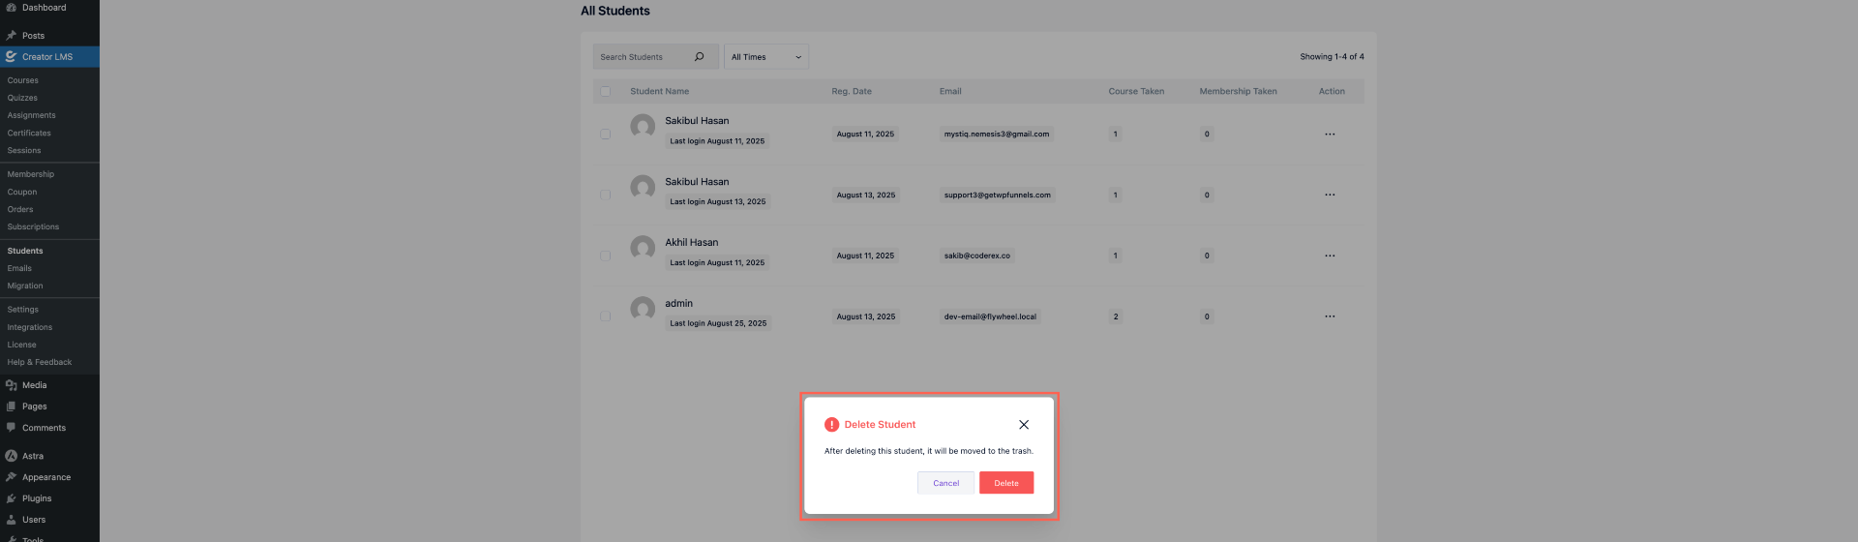This screenshot has width=1858, height=542.
Task: Open actions for support3@getwpfunnels.com row
Action: click(1330, 195)
